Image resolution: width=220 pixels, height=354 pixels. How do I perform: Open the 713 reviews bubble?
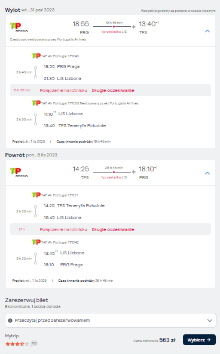tap(34, 343)
